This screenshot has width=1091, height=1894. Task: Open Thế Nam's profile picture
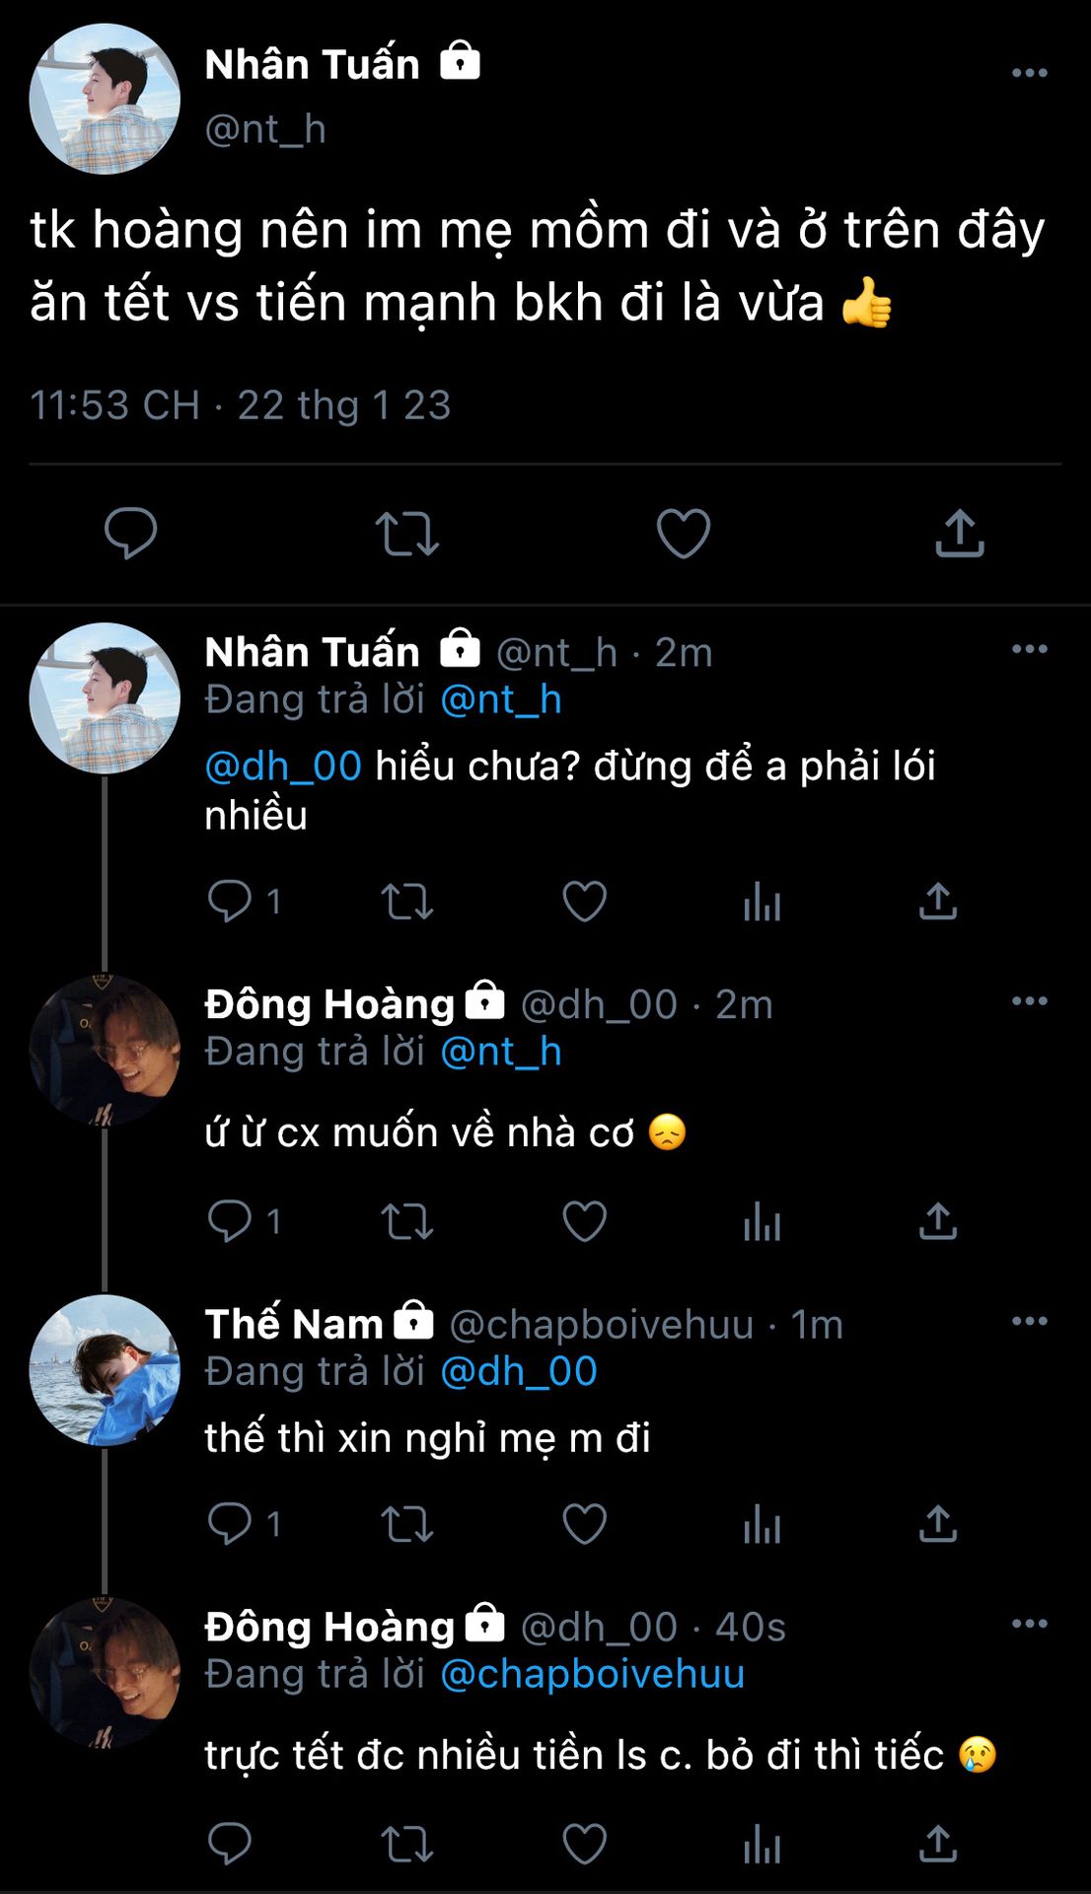(x=105, y=1370)
